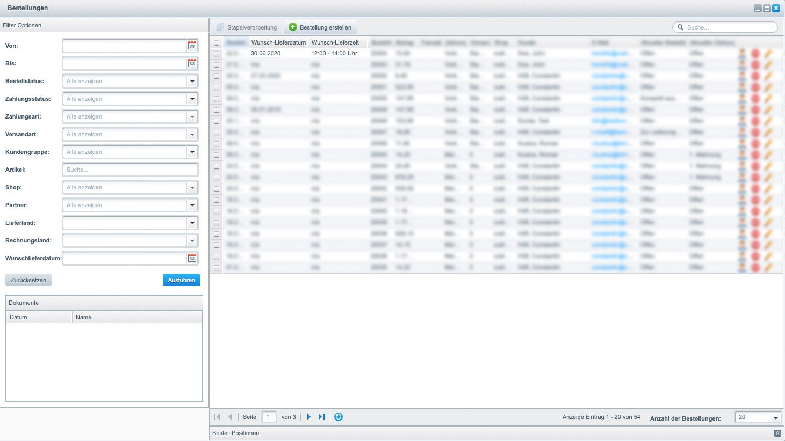Click the Datum column header in Dokumente
The height and width of the screenshot is (441, 785).
[39, 317]
